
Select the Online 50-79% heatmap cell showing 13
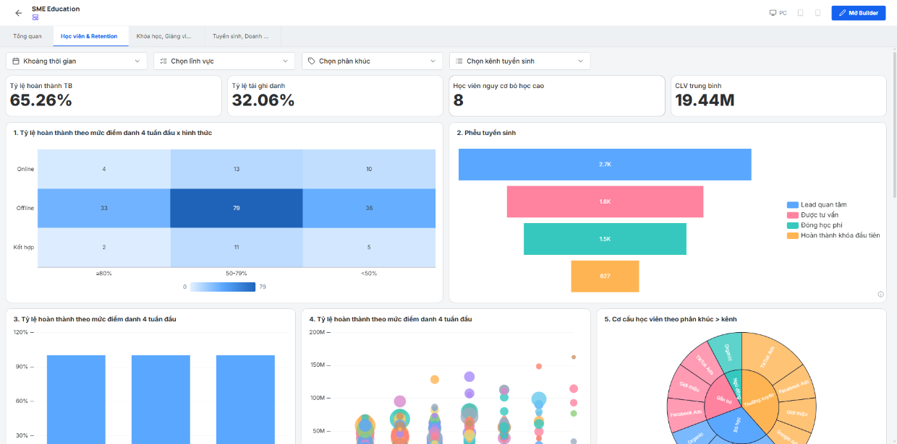[237, 169]
